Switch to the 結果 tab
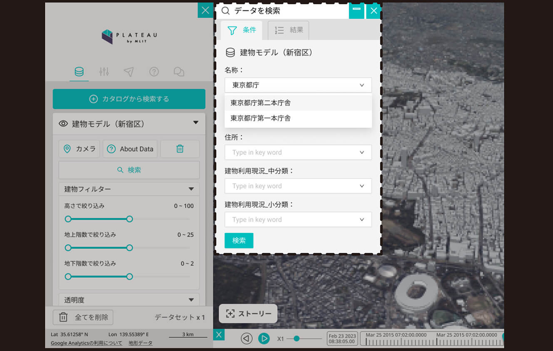Screen dimensions: 553x351 (288, 30)
